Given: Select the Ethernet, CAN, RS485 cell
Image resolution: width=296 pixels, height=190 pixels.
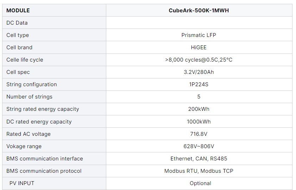Looking at the screenshot, I should coord(199,159).
